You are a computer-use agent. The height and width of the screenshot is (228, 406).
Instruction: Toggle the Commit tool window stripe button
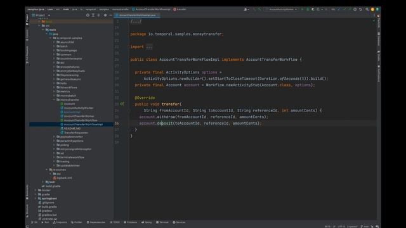[x=27, y=35]
